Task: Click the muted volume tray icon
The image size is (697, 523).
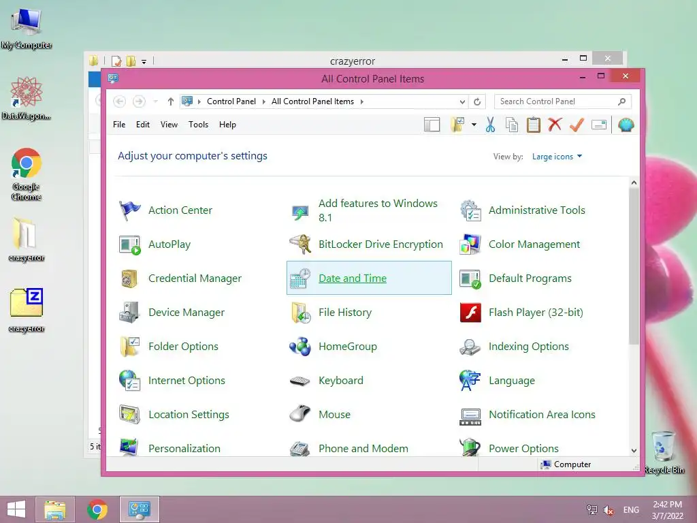Action: [609, 510]
